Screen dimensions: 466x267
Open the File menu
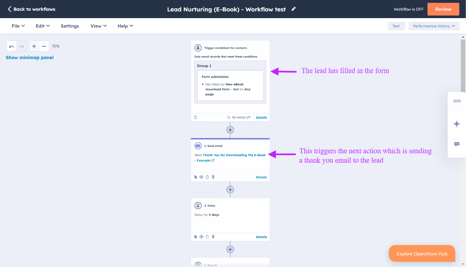[x=18, y=26]
